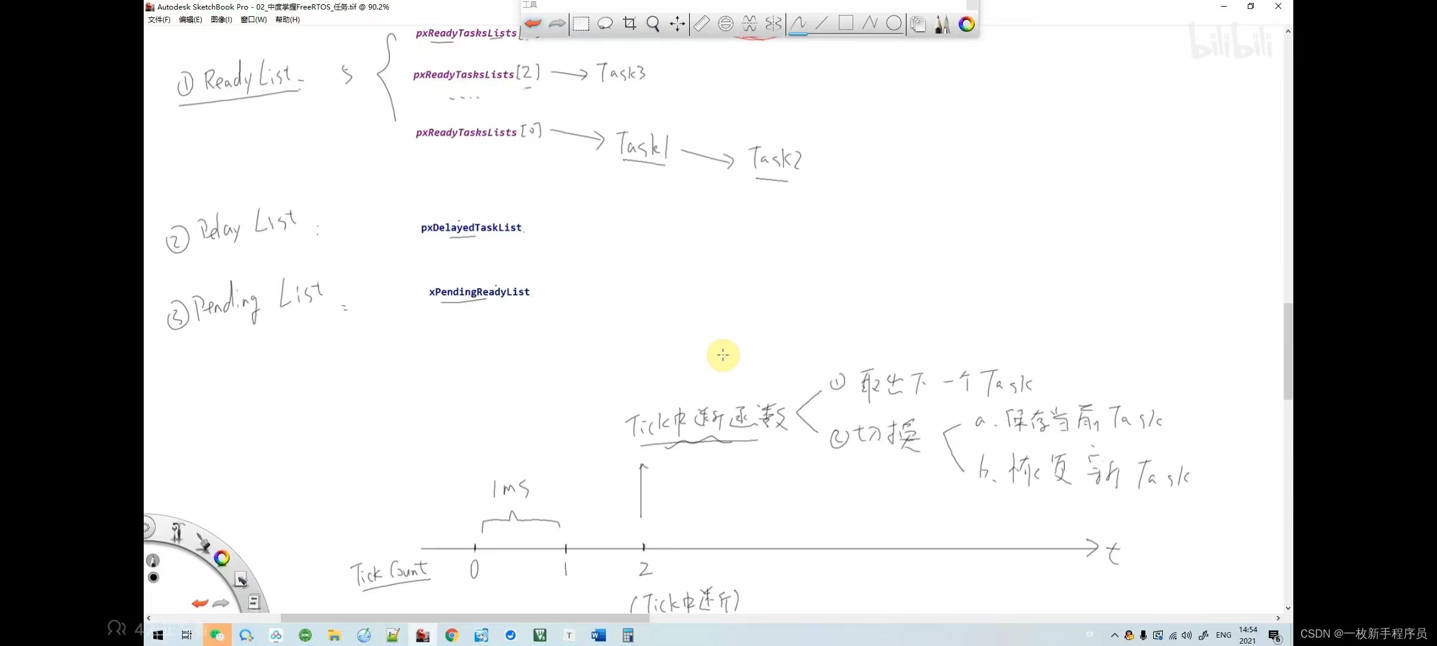Show hidden system tray icons
Screen dimensions: 1437x646
(x=1114, y=635)
